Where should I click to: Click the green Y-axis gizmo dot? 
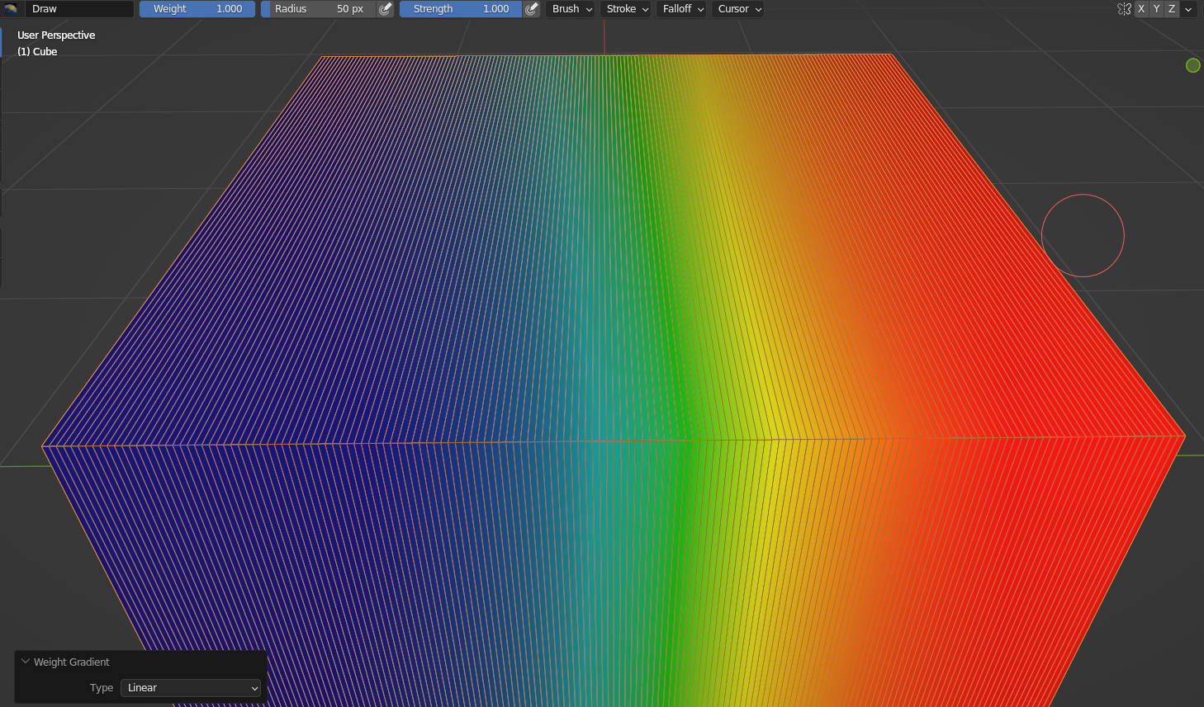coord(1192,66)
